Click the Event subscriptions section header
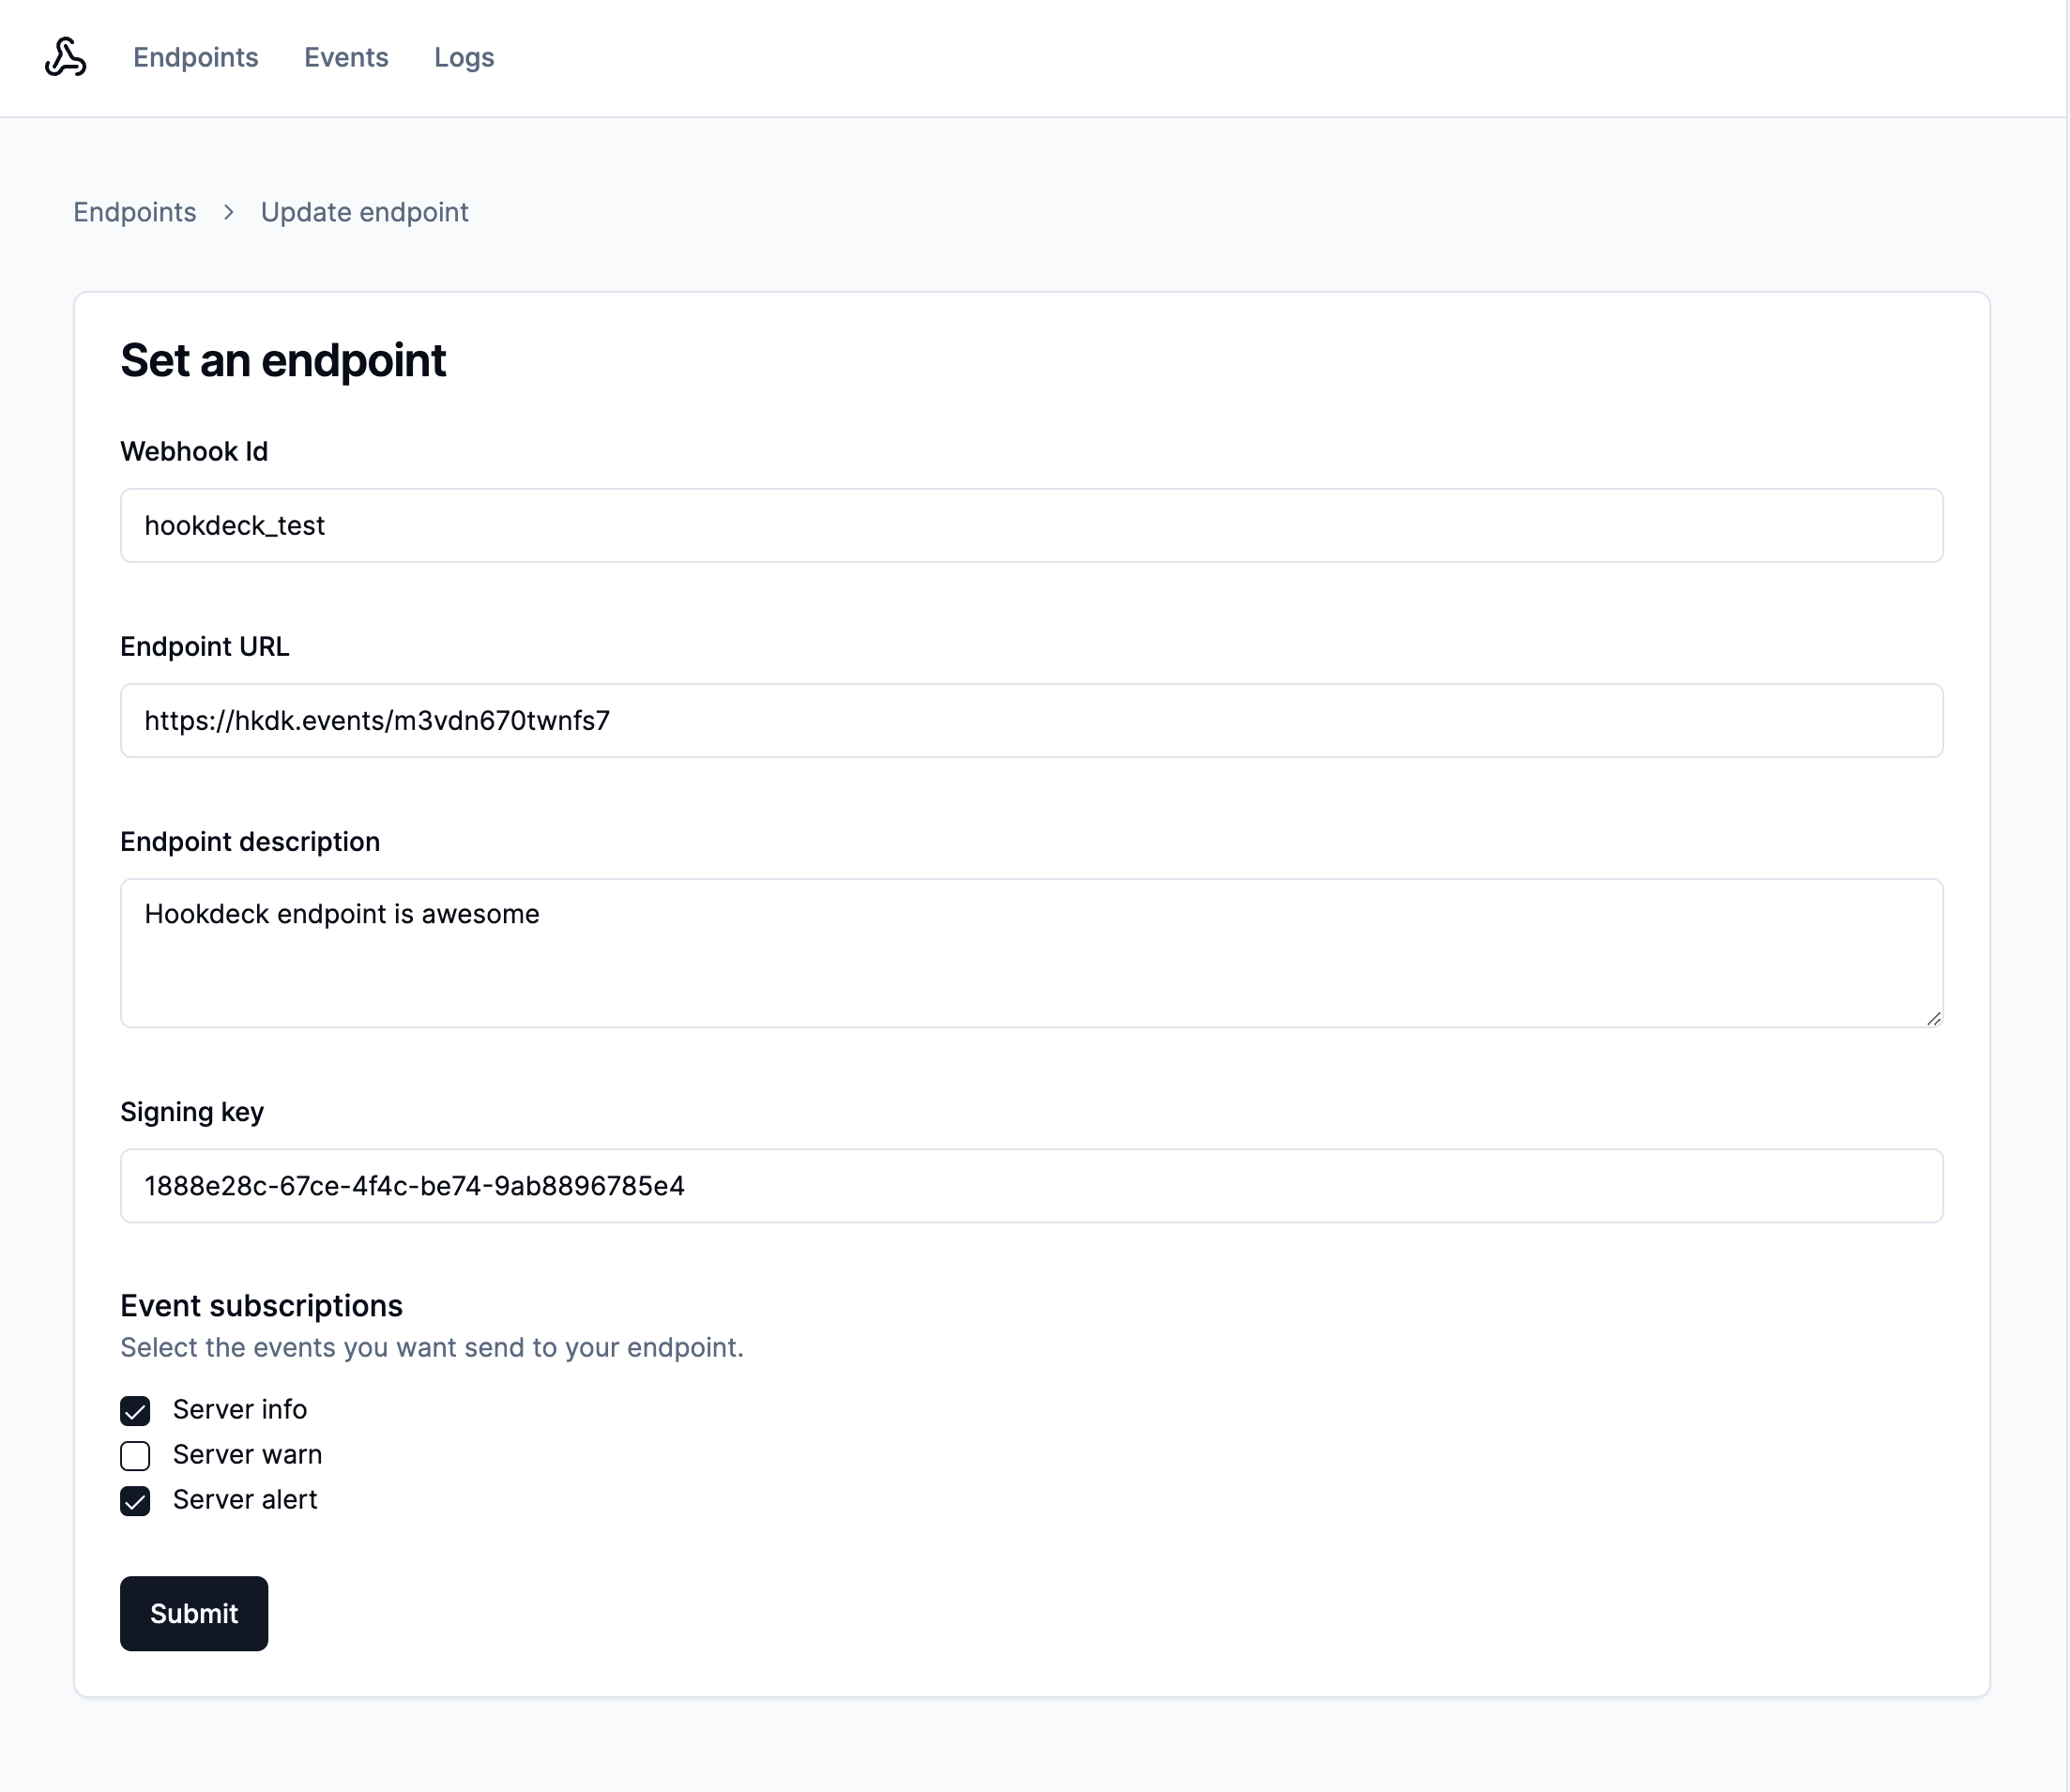The width and height of the screenshot is (2070, 1792). coord(260,1305)
